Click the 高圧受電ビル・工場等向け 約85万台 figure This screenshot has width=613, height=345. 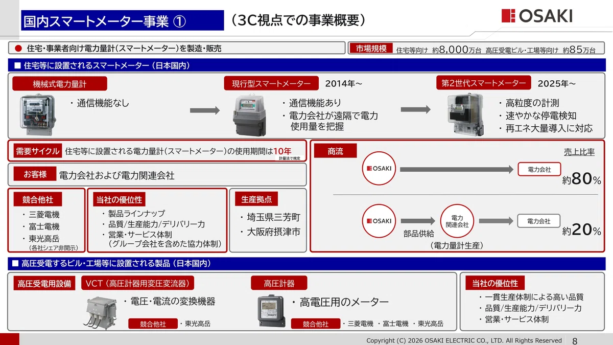(540, 50)
